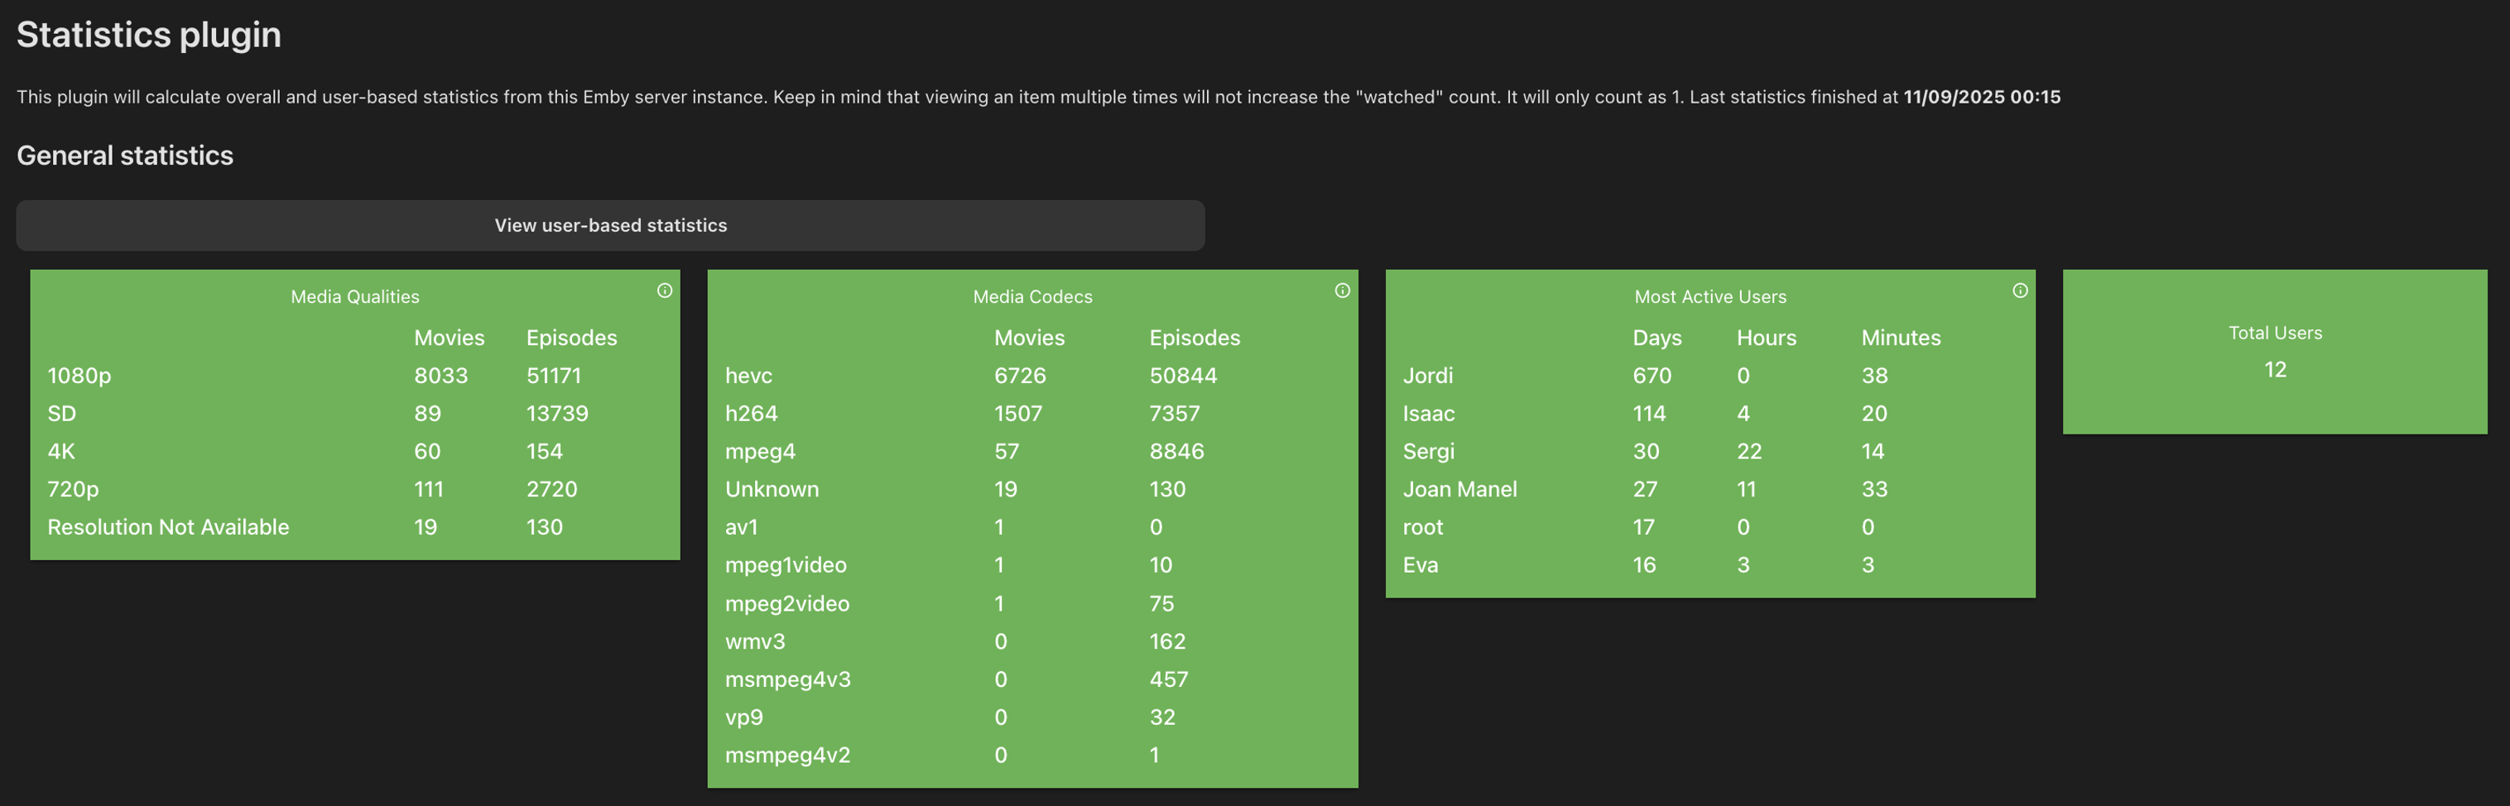The image size is (2510, 806).
Task: Click the Minutes column header
Action: pos(1900,338)
